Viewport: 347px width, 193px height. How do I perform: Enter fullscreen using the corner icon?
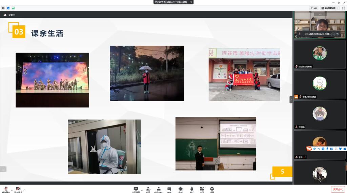[x=344, y=8]
